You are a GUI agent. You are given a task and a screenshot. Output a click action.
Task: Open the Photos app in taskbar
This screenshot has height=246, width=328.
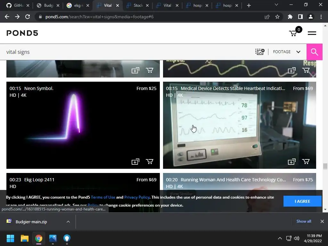pyautogui.click(x=53, y=238)
